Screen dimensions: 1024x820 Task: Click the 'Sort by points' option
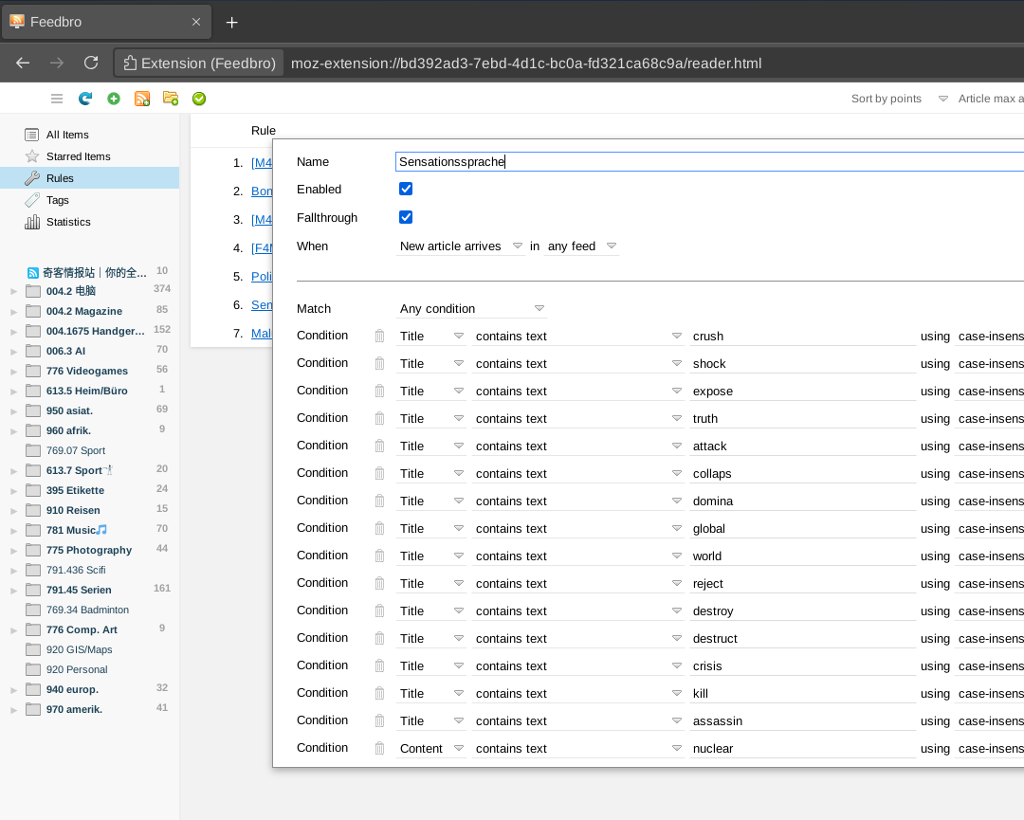click(x=886, y=99)
